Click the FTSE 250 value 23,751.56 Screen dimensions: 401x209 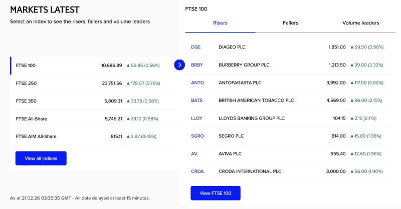pyautogui.click(x=112, y=83)
